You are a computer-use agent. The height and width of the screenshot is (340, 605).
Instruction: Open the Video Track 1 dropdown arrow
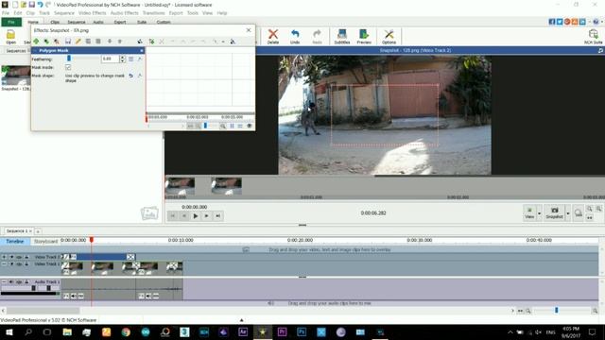click(11, 264)
